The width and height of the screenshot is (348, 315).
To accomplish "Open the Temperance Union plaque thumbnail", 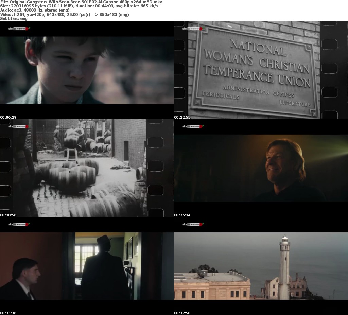I will pyautogui.click(x=261, y=70).
